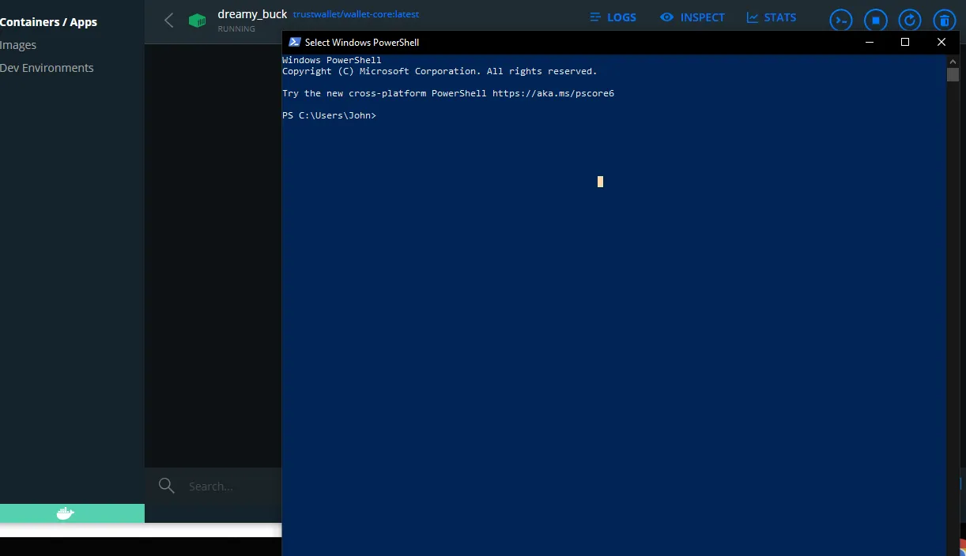966x556 pixels.
Task: Click the dreamy_buck container name
Action: tap(252, 14)
